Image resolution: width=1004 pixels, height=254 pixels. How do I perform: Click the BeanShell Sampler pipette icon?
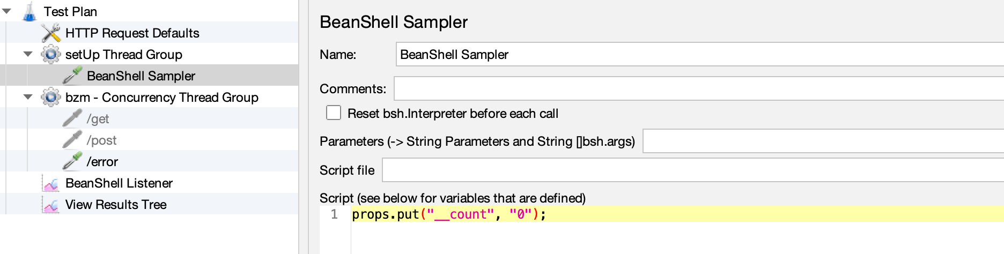click(x=72, y=76)
